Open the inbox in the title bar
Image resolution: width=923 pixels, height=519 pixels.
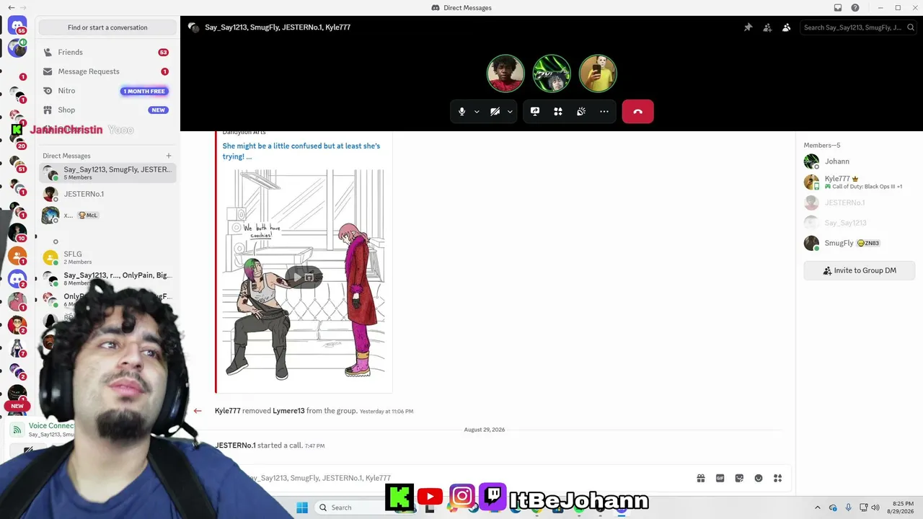838,8
